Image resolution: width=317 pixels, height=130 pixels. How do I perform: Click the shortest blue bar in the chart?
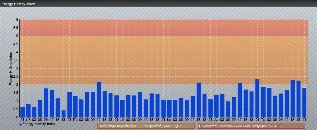coord(64,114)
